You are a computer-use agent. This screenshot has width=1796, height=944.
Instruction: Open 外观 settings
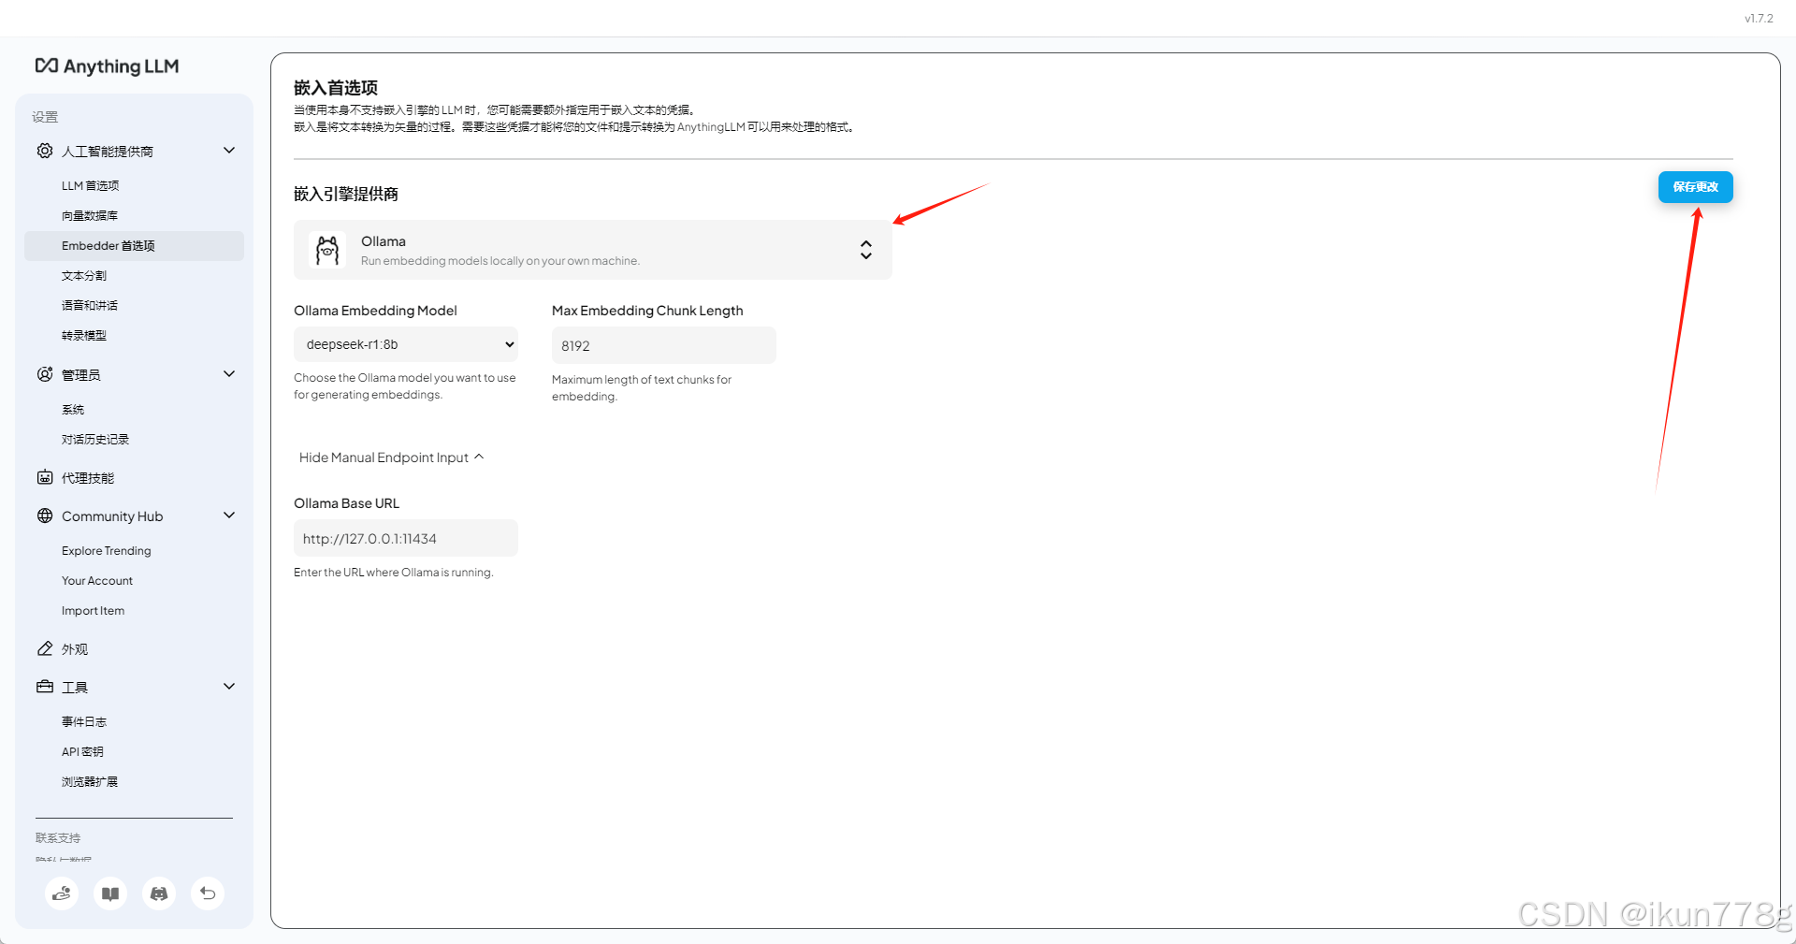[75, 649]
